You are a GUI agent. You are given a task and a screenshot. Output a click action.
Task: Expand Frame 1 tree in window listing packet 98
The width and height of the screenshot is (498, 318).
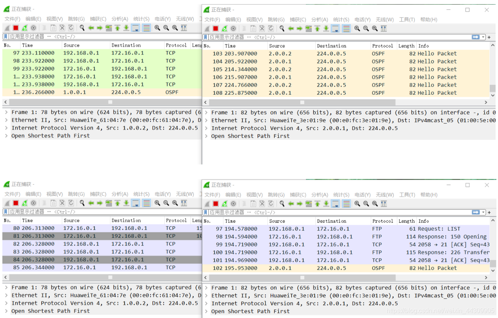[6, 112]
